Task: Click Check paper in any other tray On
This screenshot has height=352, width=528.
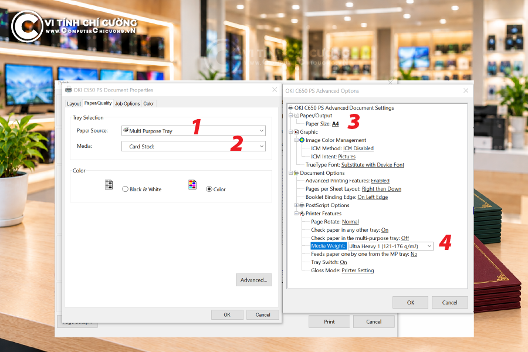Action: click(x=385, y=230)
